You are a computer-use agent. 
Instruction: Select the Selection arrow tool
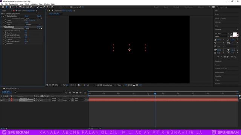tap(7, 7)
